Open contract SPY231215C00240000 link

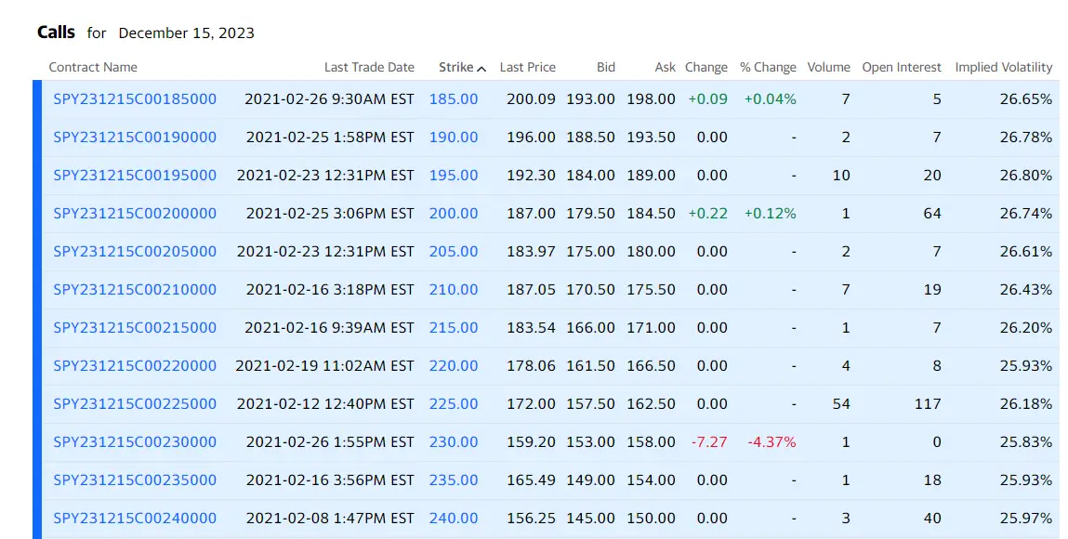tap(135, 518)
